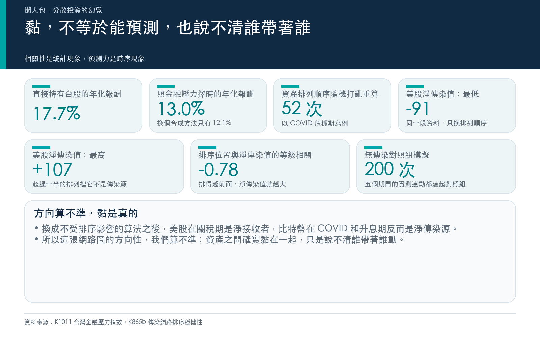Click the note 排得越前面，淨傳染值就越大
540x337 pixels.
coord(242,184)
